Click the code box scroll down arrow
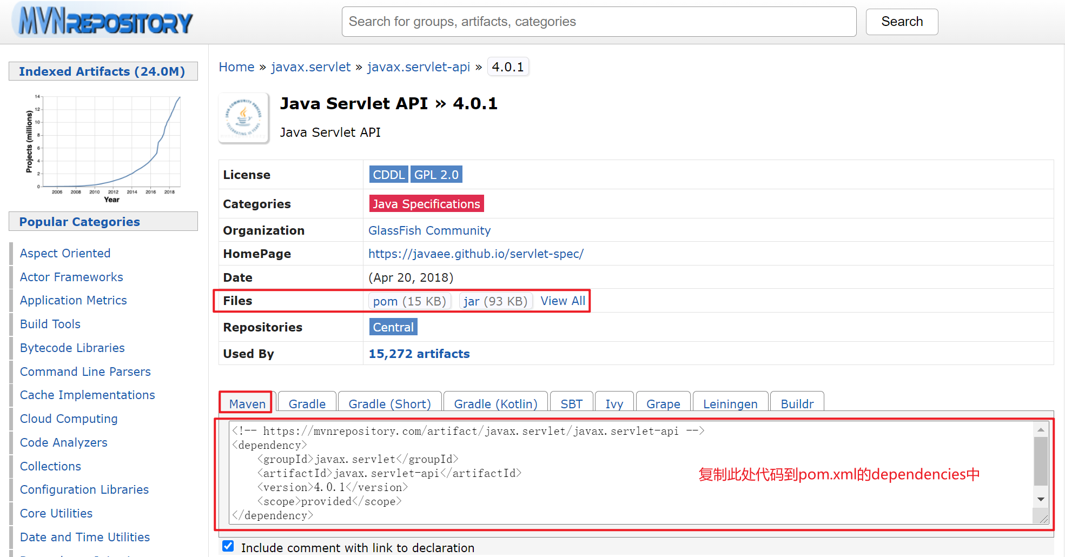The image size is (1065, 557). [1041, 499]
